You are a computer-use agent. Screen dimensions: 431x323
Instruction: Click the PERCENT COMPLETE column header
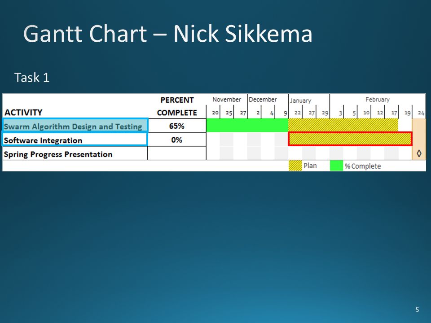click(177, 106)
